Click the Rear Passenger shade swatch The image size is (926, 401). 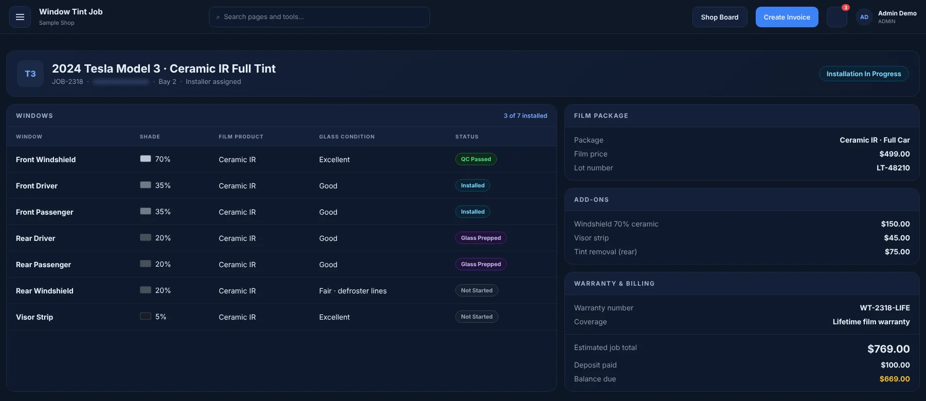click(146, 264)
